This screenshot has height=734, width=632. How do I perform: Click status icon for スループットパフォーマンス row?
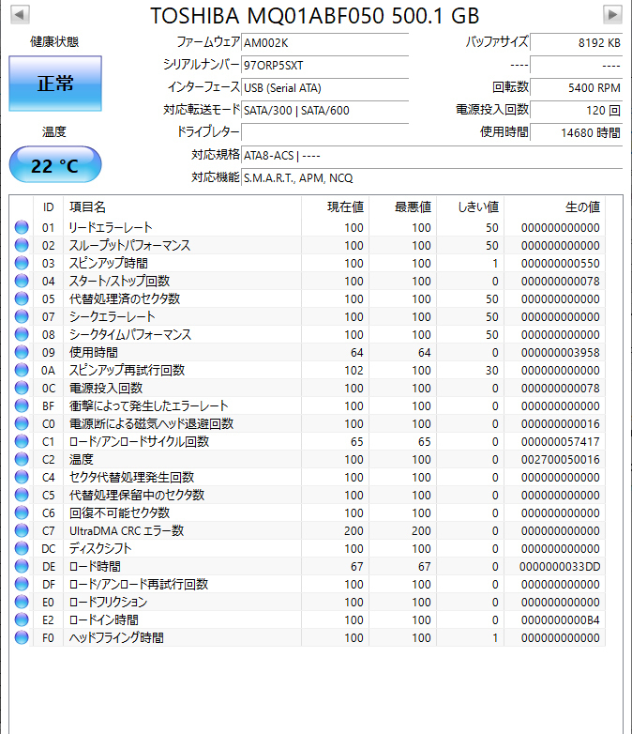click(x=22, y=245)
